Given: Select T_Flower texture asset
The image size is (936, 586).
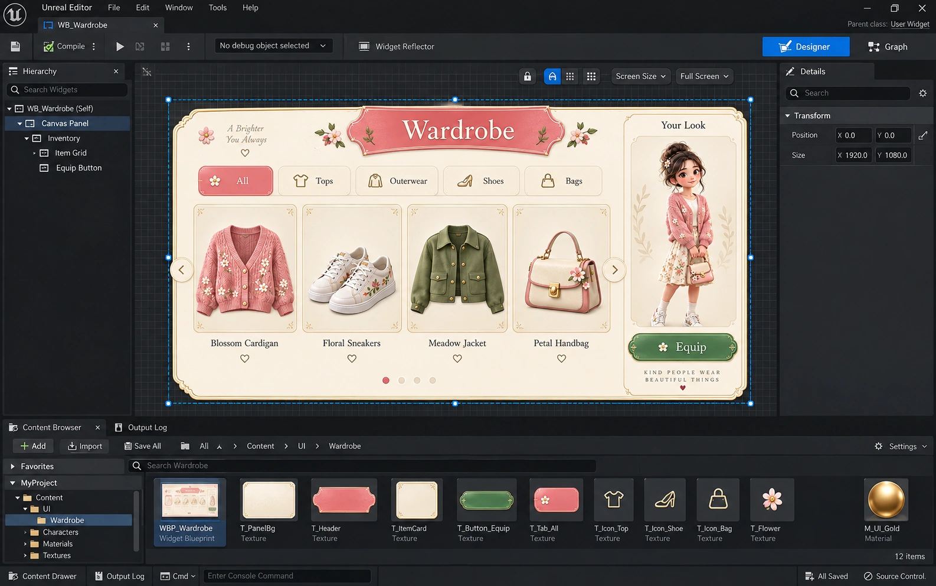Looking at the screenshot, I should click(x=772, y=511).
